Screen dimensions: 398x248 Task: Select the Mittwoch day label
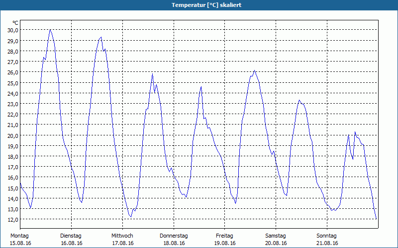click(x=122, y=236)
